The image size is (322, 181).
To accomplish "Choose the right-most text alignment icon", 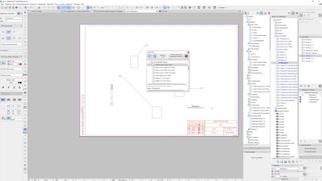I will coord(20,100).
